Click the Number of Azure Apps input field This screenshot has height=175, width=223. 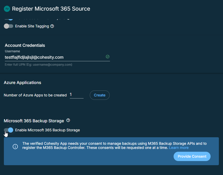(x=77, y=95)
